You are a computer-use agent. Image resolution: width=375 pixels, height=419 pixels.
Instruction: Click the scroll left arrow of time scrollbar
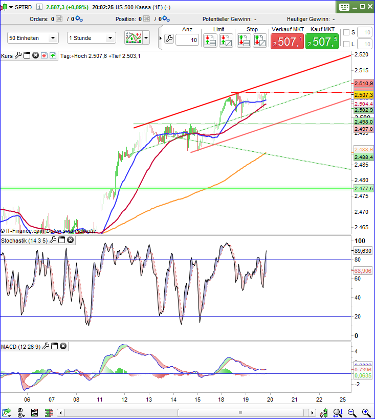[61, 413]
